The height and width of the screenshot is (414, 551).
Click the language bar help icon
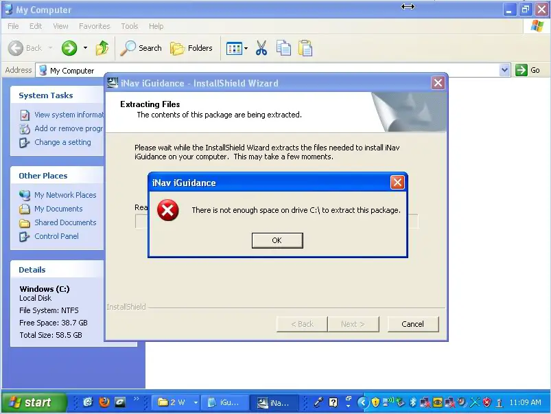(x=333, y=402)
